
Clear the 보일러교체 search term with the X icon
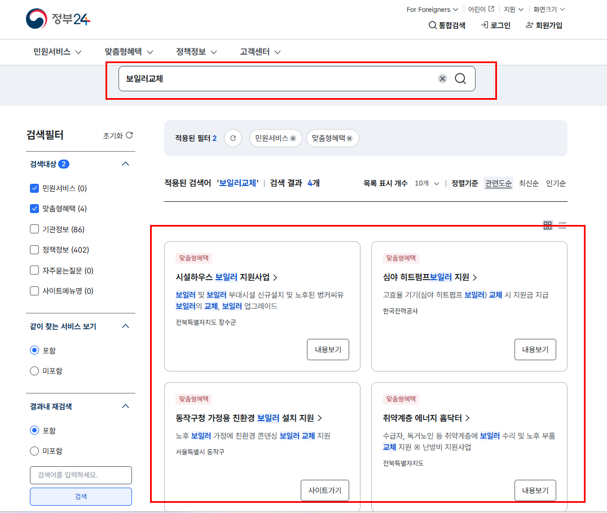(442, 78)
